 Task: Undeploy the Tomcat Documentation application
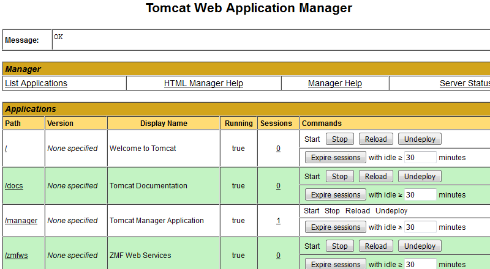pyautogui.click(x=420, y=176)
